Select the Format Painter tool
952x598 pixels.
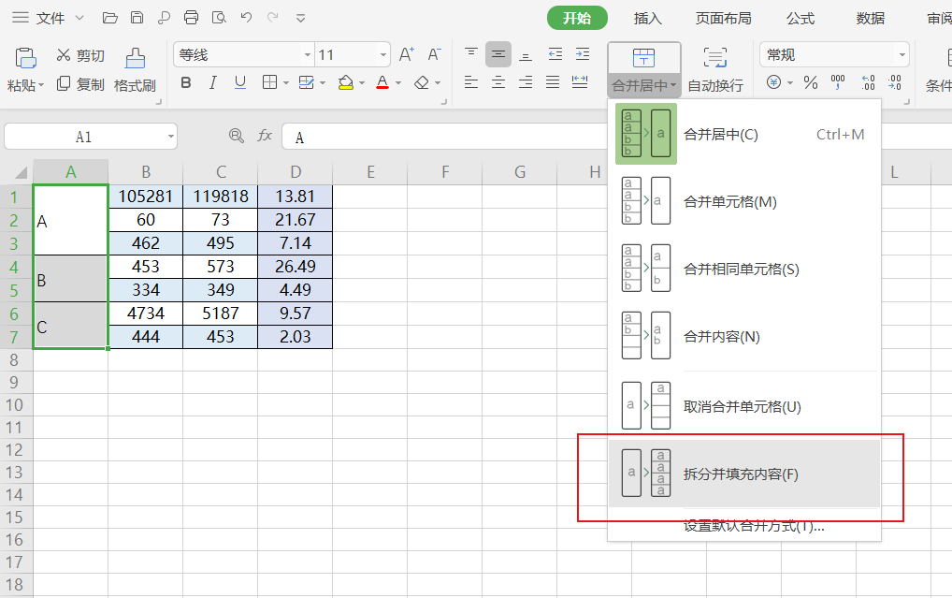pos(135,67)
